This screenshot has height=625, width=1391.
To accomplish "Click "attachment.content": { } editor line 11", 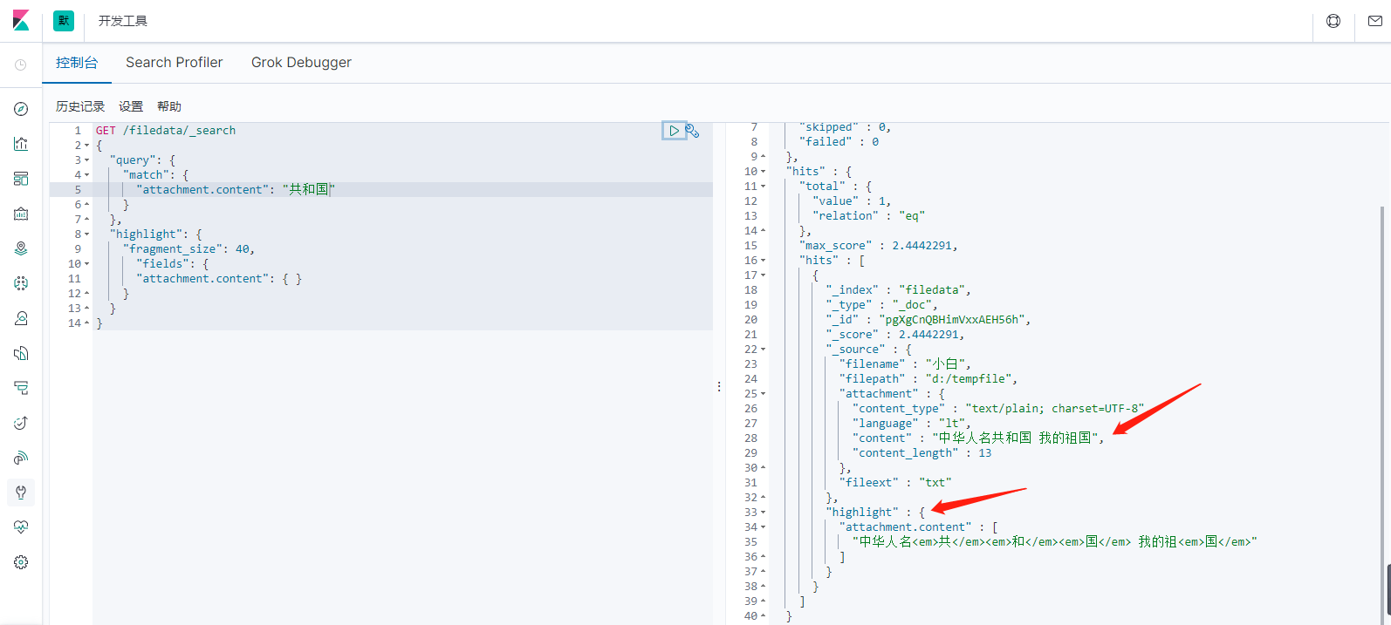I will (219, 279).
